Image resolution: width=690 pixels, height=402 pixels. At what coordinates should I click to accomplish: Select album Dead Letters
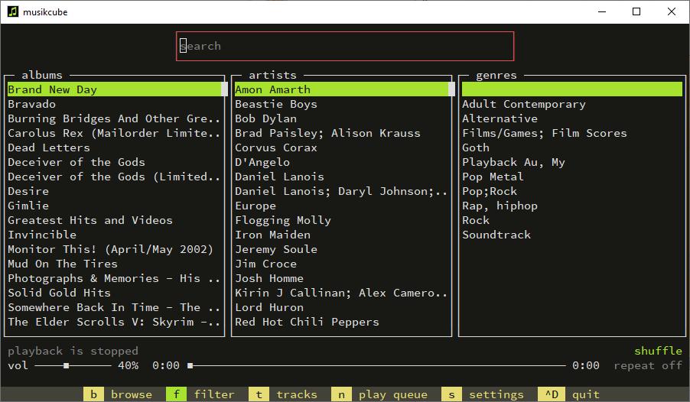tap(114, 148)
